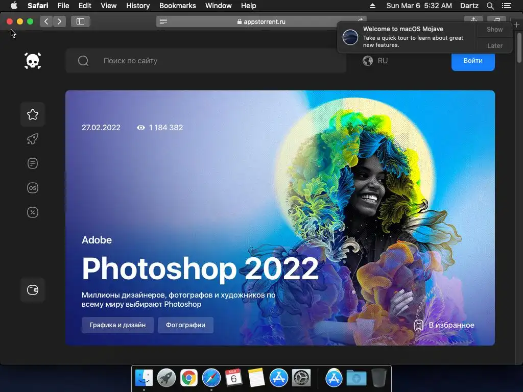Open Applications folder in Dock right side
Screen dimensions: 523x392
334,378
